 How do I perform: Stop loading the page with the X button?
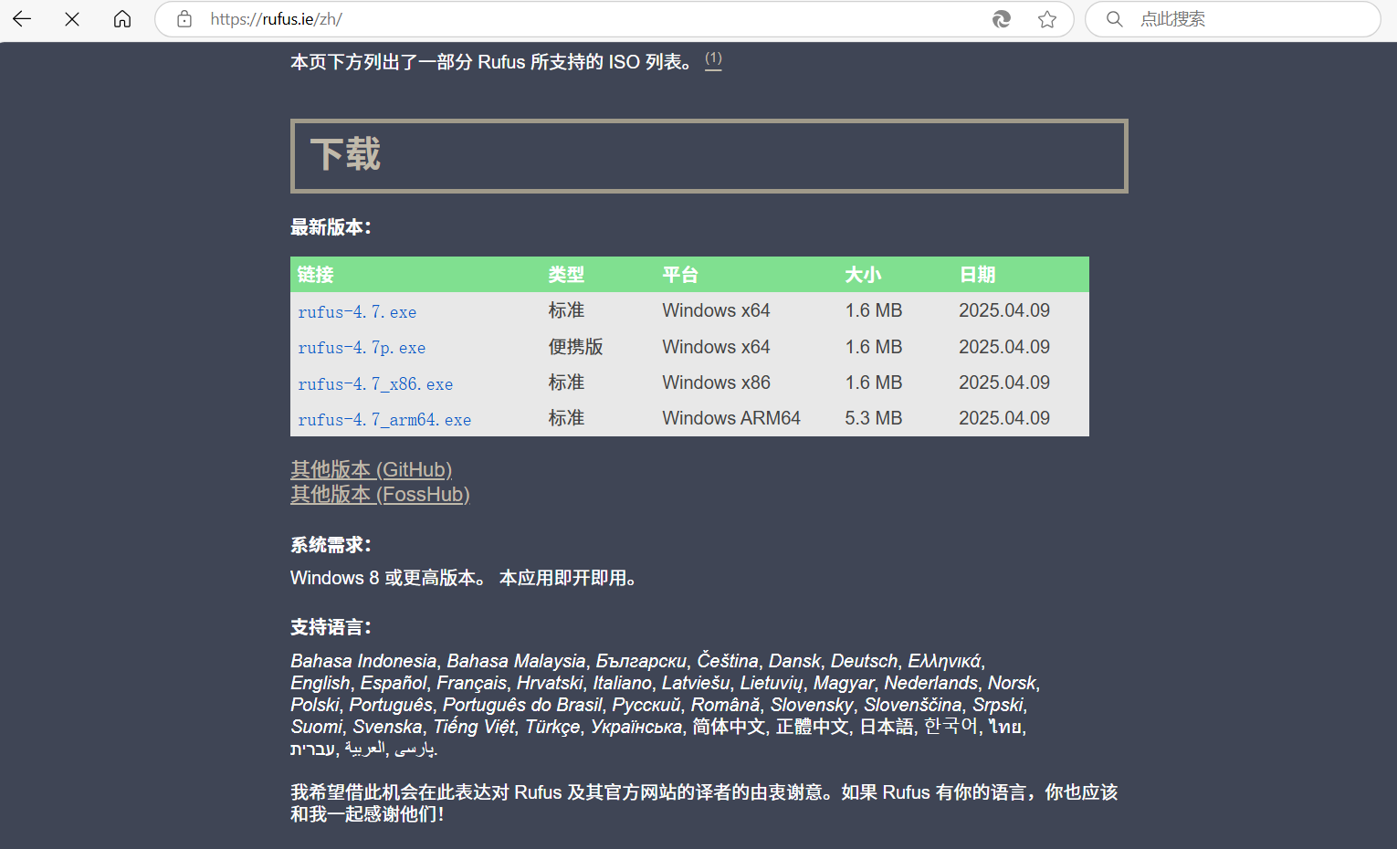point(72,19)
